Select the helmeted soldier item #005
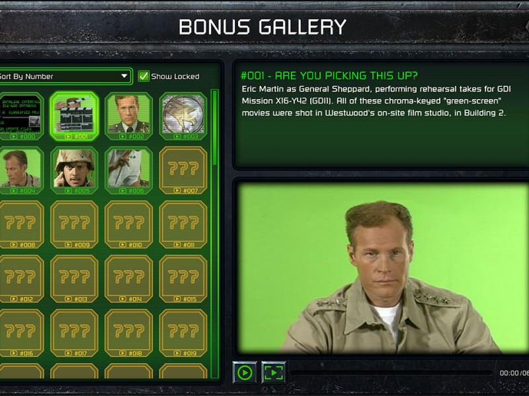Screen dimensions: 529x396 (x=74, y=170)
